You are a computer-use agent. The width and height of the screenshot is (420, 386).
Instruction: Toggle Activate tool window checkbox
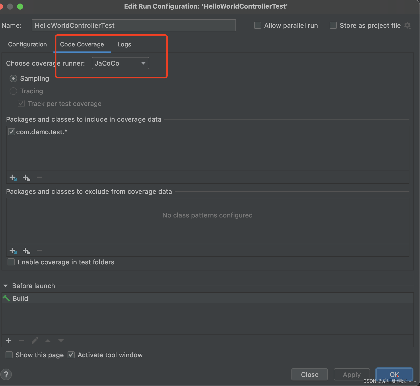click(x=71, y=355)
